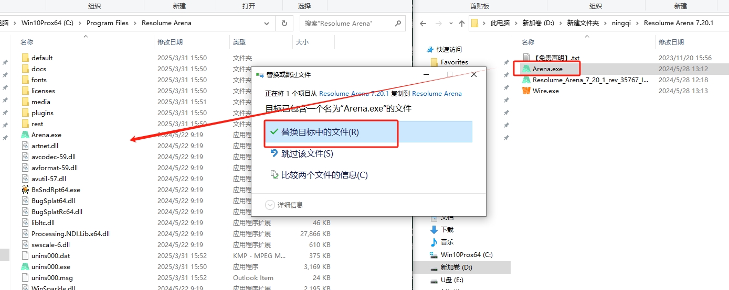Open 下载 in right navigation pane
Screen dimensions: 729x290
(x=441, y=229)
